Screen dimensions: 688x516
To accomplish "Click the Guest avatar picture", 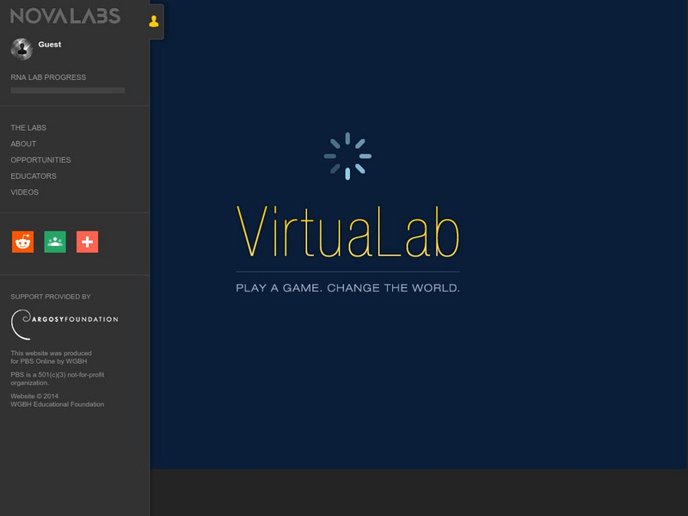I will point(21,49).
